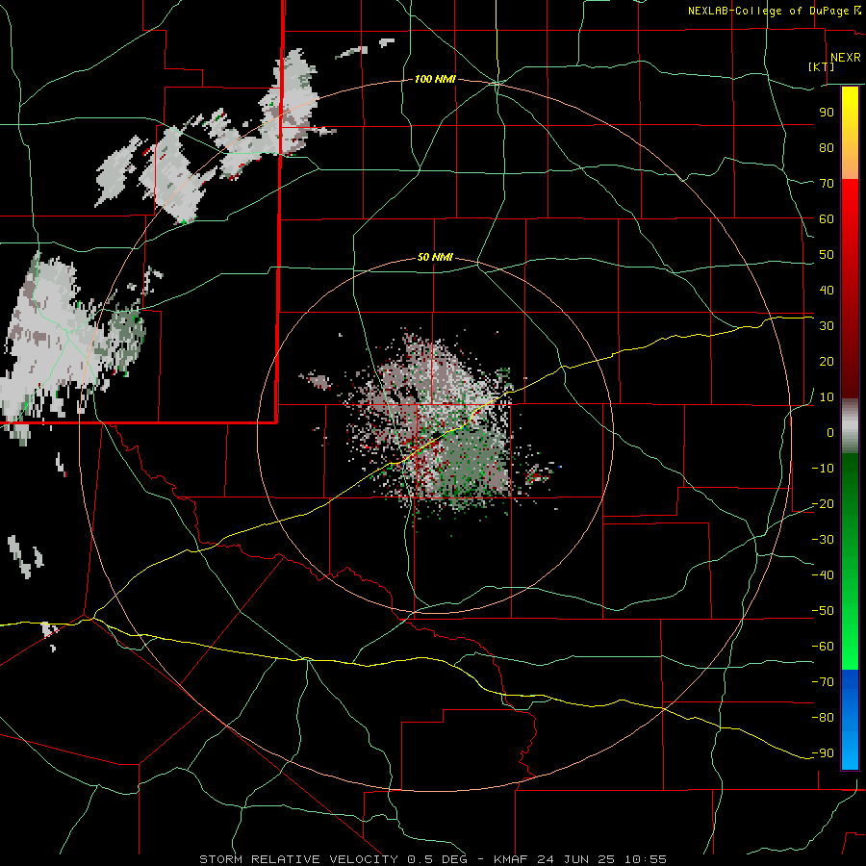Screen dimensions: 866x866
Task: Click the Storm Relative Velocity title caption
Action: click(x=432, y=859)
